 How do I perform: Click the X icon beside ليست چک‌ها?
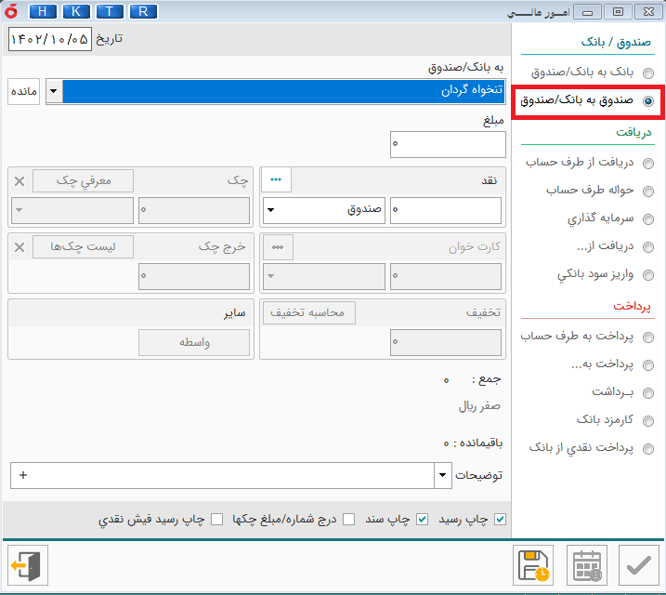(20, 246)
